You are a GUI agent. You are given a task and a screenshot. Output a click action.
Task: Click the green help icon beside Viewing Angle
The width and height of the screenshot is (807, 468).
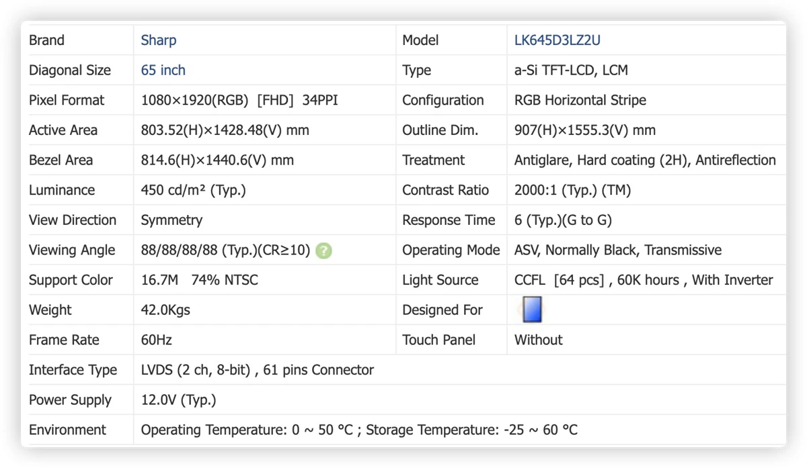[x=323, y=250]
